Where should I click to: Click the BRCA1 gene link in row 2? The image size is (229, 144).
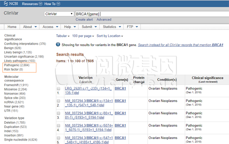[120, 101]
